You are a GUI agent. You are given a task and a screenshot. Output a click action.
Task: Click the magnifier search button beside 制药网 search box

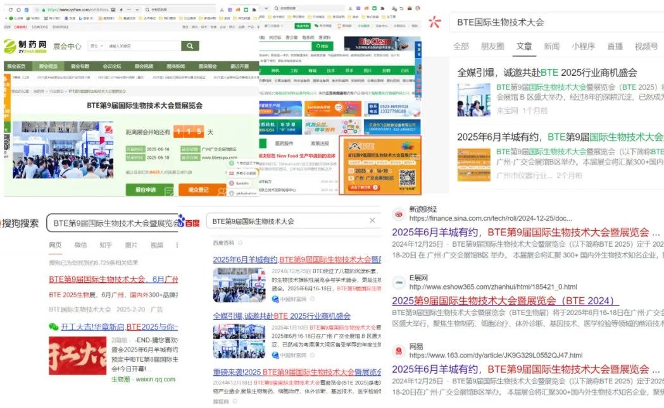[190, 46]
